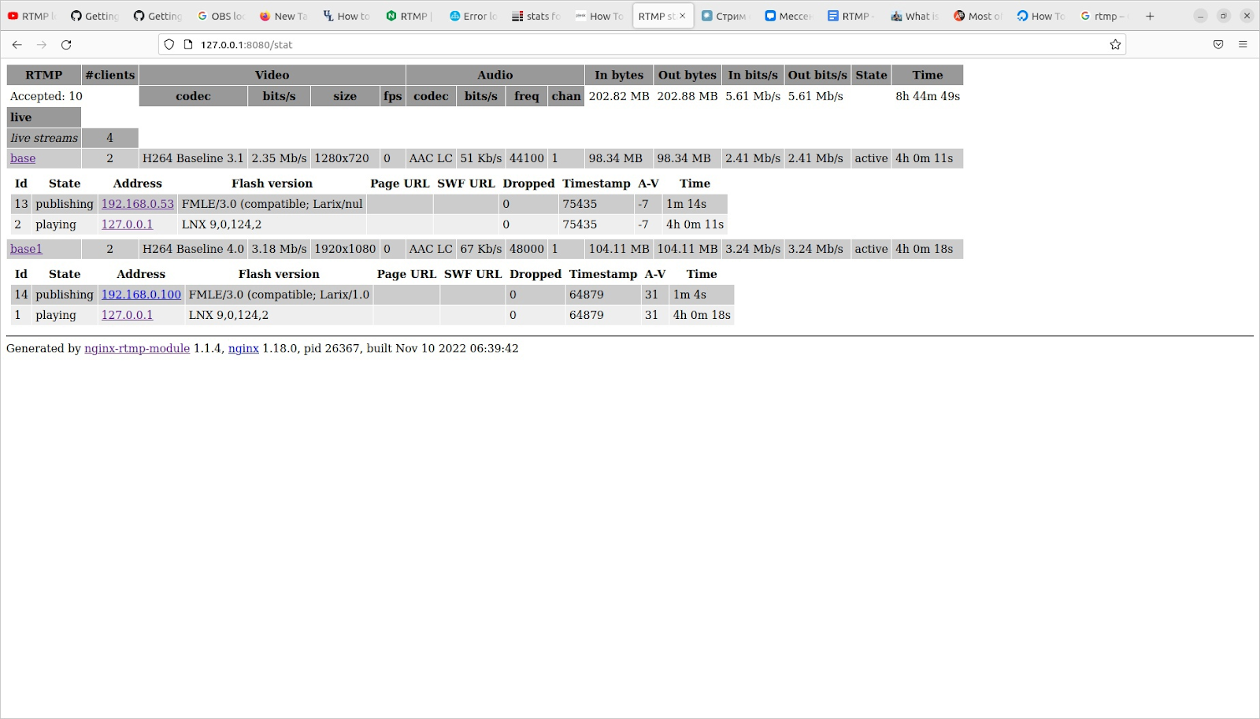Open a new tab with plus icon
Image resolution: width=1260 pixels, height=719 pixels.
point(1150,16)
